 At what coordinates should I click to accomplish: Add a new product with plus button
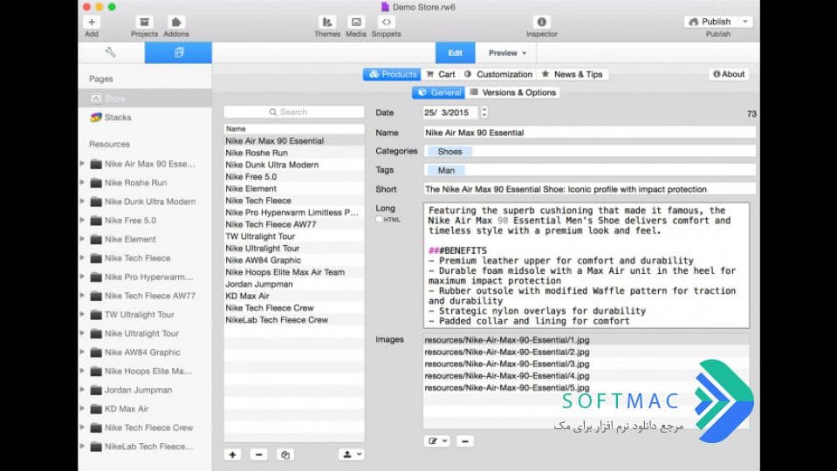[233, 454]
